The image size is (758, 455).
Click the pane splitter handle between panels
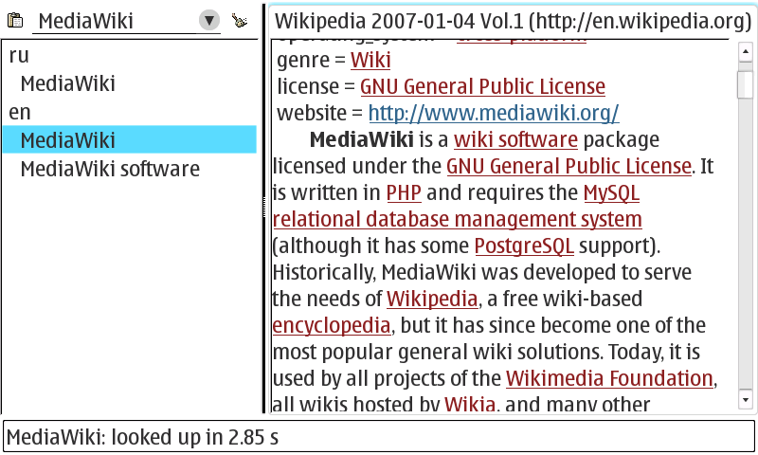click(264, 201)
